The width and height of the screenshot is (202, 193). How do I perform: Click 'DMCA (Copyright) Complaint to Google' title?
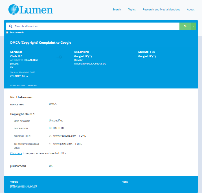41,43
